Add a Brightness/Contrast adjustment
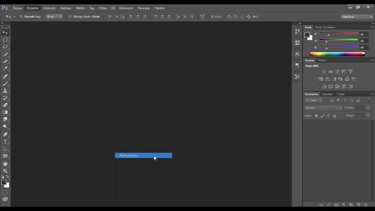The height and width of the screenshot is (211, 375). [x=324, y=72]
